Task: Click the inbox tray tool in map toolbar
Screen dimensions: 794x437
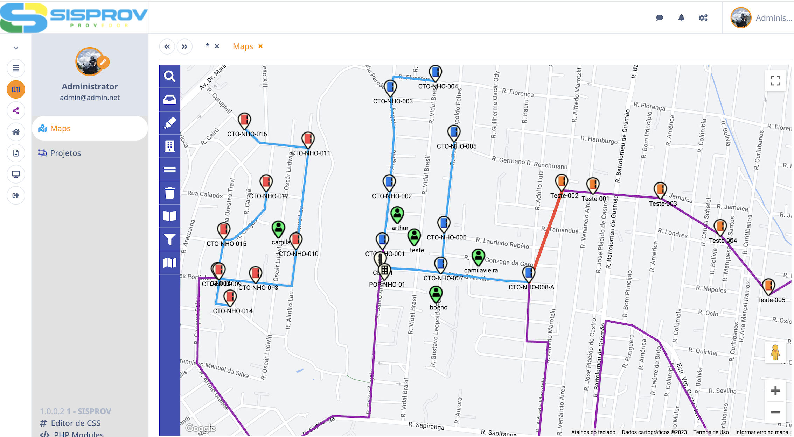Action: click(170, 100)
